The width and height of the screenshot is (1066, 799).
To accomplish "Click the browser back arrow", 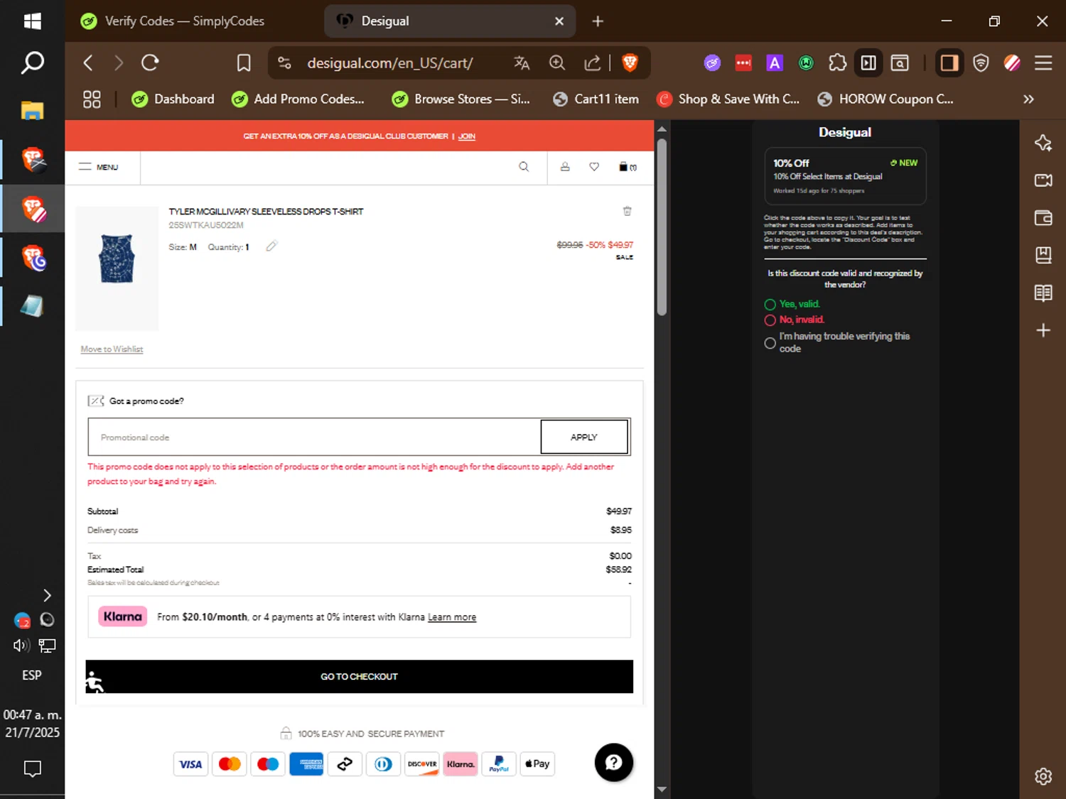I will click(x=88, y=63).
